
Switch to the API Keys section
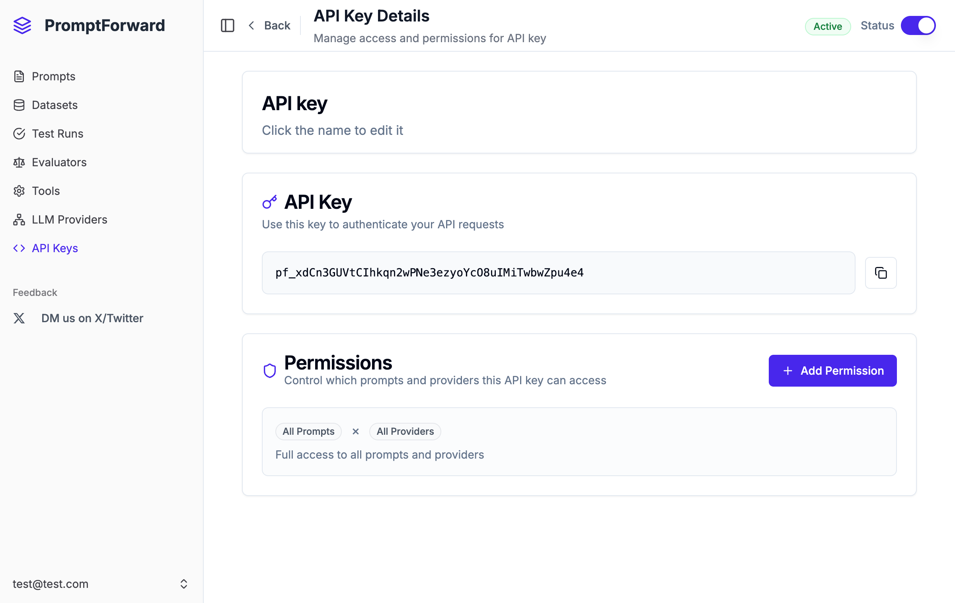pos(55,248)
